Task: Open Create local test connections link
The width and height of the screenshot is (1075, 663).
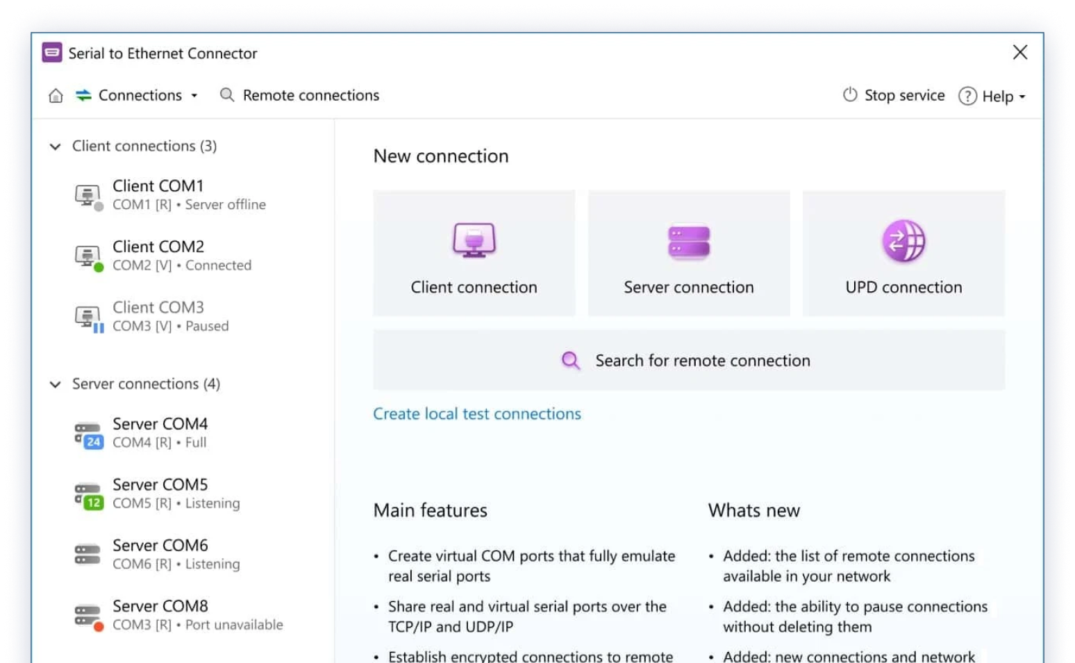Action: coord(476,414)
